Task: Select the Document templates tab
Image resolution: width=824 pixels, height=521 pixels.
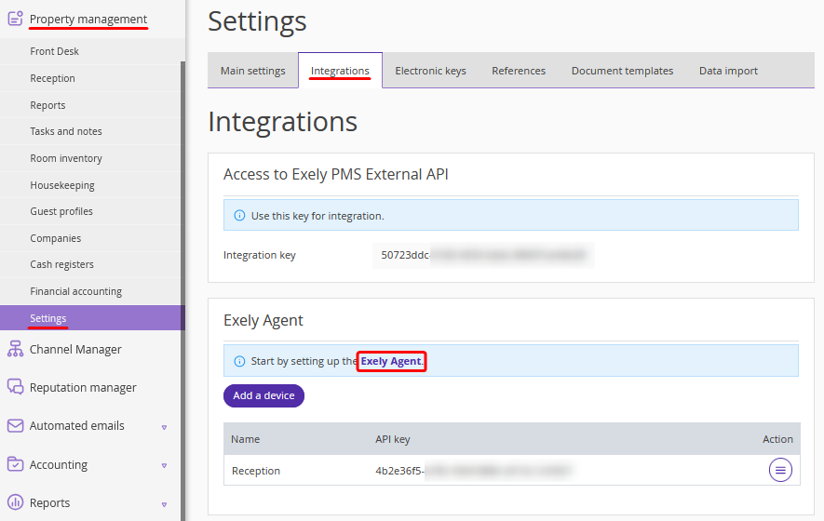Action: [x=622, y=71]
